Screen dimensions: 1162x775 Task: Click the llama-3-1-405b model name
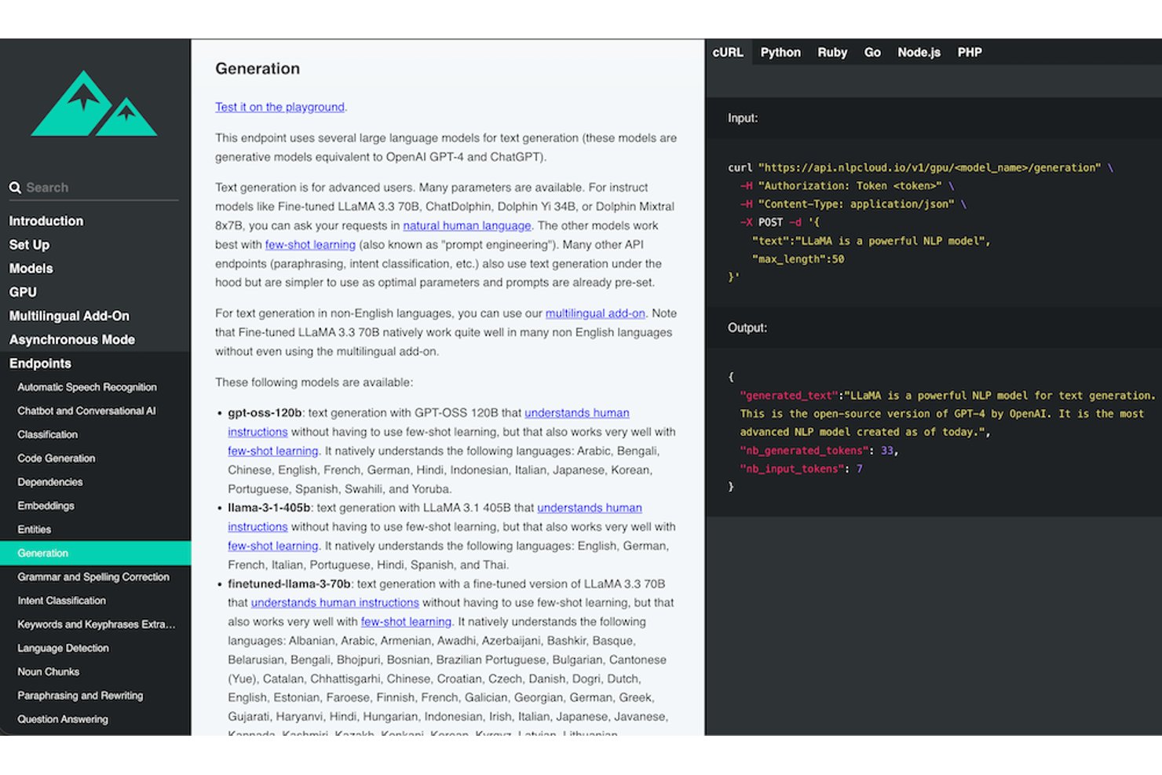[x=269, y=507]
